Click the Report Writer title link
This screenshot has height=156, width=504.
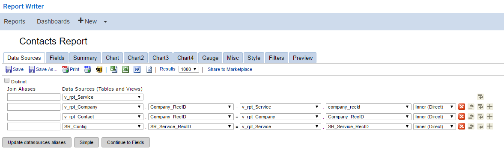coord(24,6)
